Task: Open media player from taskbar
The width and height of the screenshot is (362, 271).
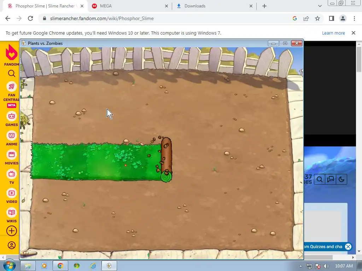Action: pyautogui.click(x=44, y=266)
